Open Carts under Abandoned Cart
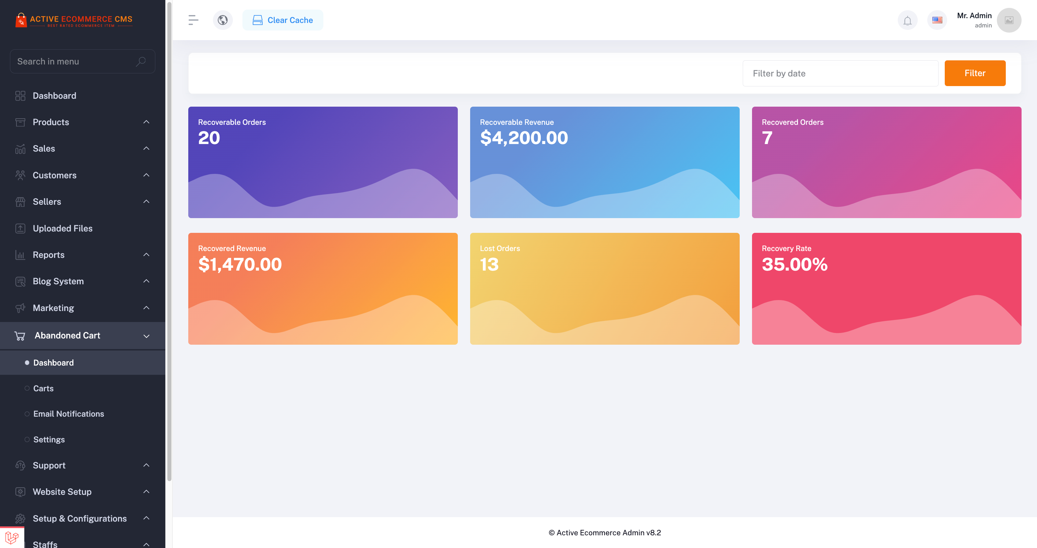Viewport: 1037px width, 548px height. coord(44,388)
